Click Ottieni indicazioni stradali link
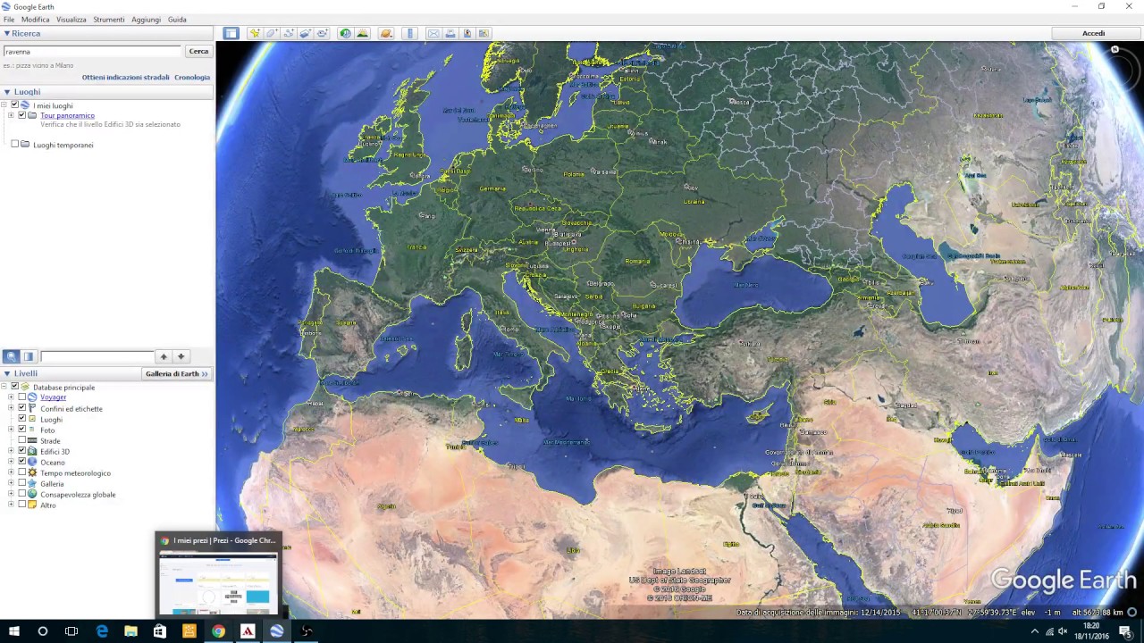1144x643 pixels. 126,77
